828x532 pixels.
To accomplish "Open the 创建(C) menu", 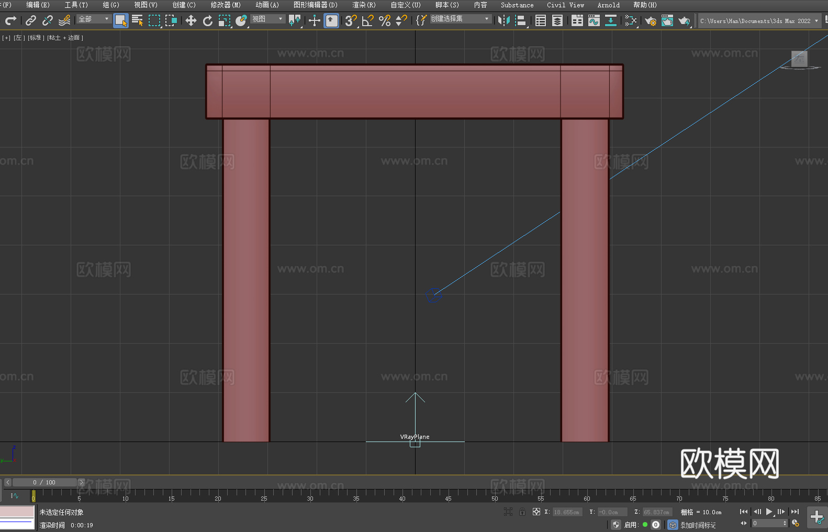I will point(184,5).
